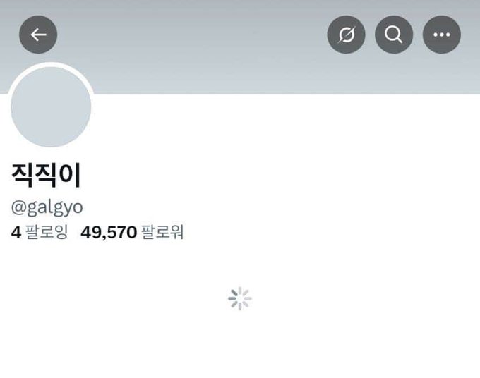Viewport: 480px width, 378px height.
Task: Open the 49,570 팔로워 followers list
Action: 132,232
